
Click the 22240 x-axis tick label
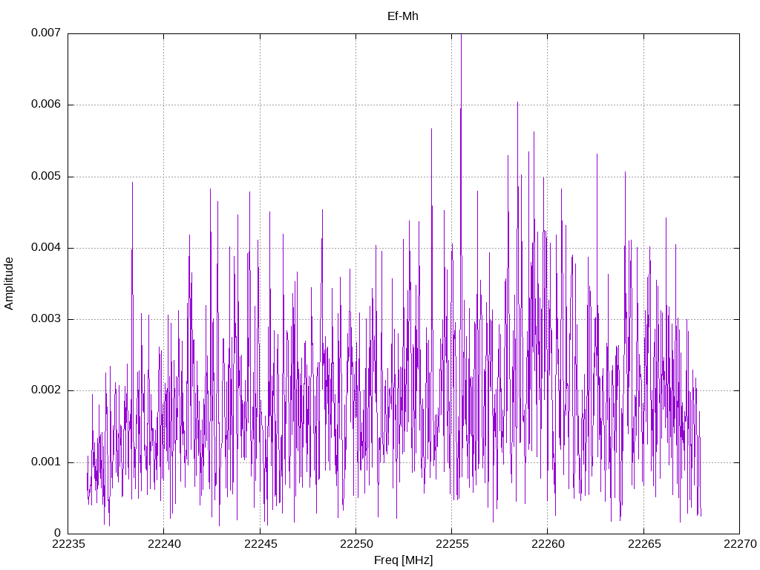[x=164, y=544]
